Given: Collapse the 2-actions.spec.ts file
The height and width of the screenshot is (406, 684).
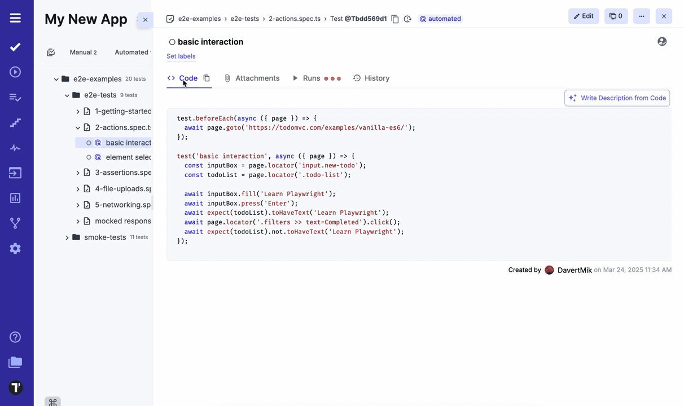Looking at the screenshot, I should (78, 128).
